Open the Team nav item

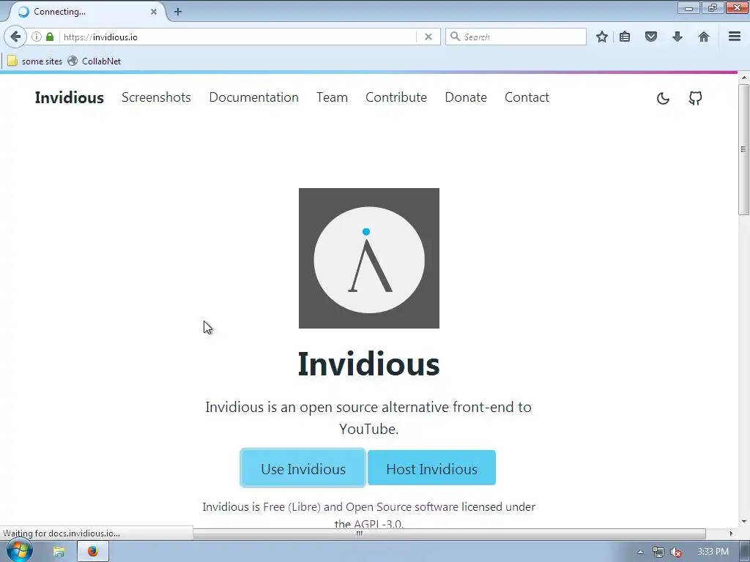[x=332, y=97]
